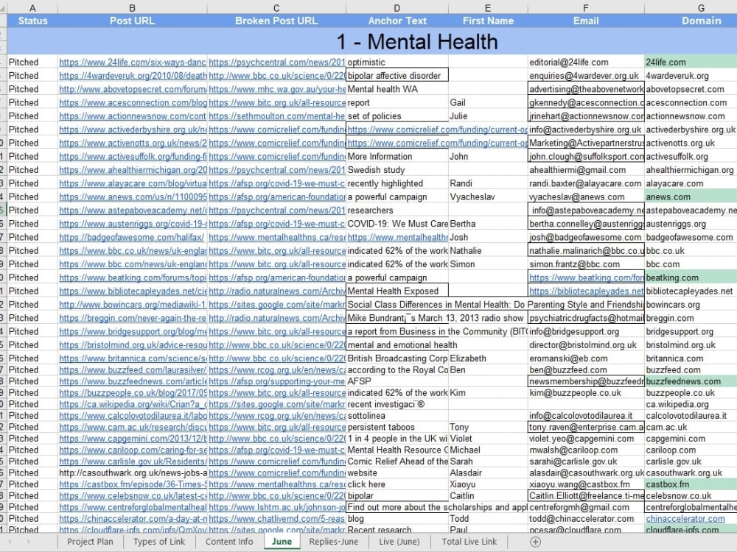
Task: Select green 24life.com domain cell
Action: pos(691,62)
